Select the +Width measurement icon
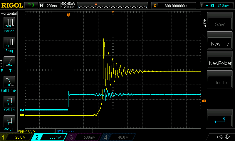This screenshot has width=235, height=141. click(9, 102)
